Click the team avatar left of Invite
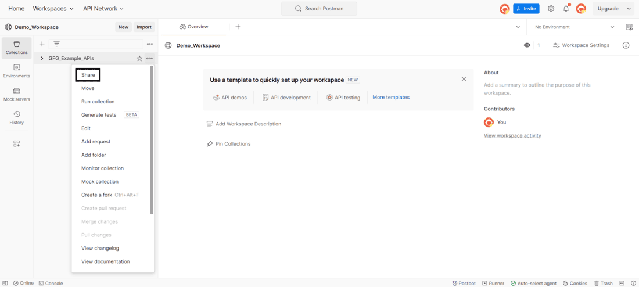 tap(504, 9)
